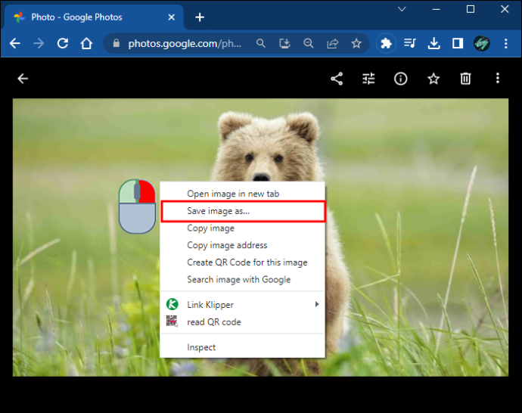The height and width of the screenshot is (413, 522).
Task: Expand the Link Klipper submenu arrow
Action: tap(317, 304)
